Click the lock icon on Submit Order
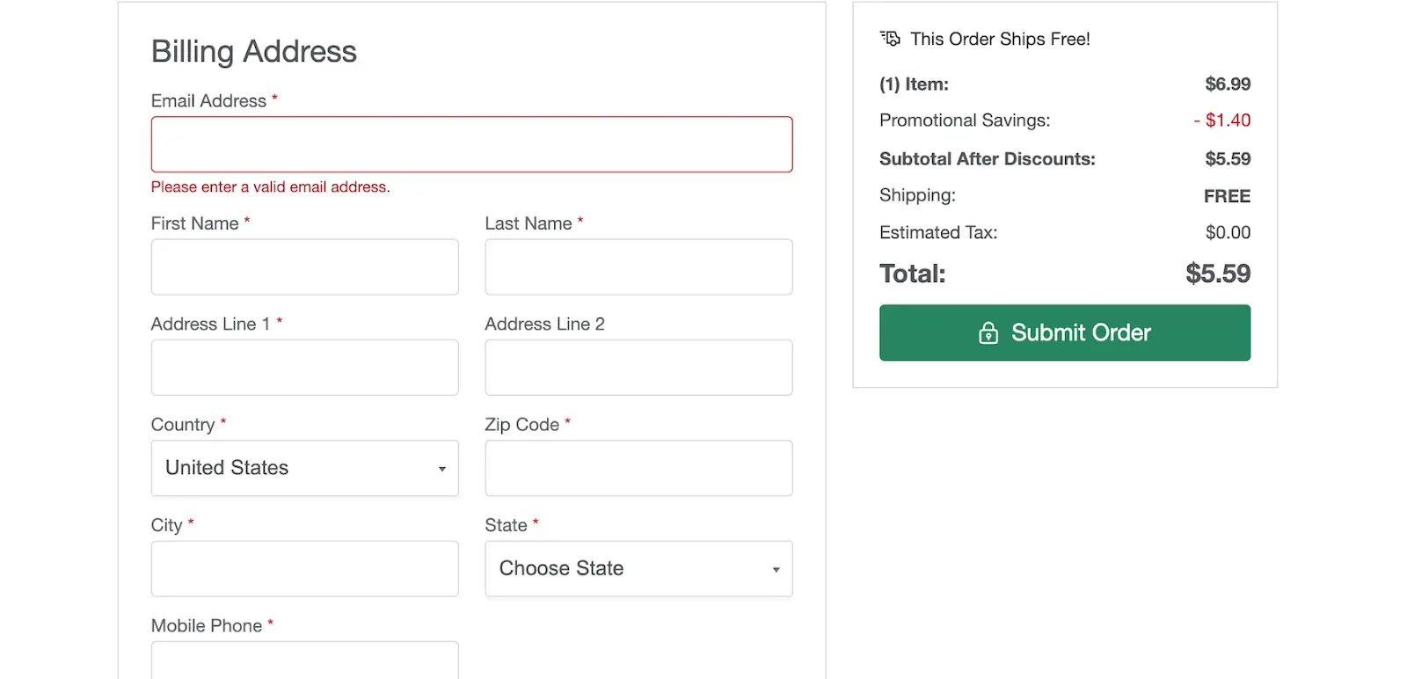Image resolution: width=1407 pixels, height=679 pixels. coord(988,333)
